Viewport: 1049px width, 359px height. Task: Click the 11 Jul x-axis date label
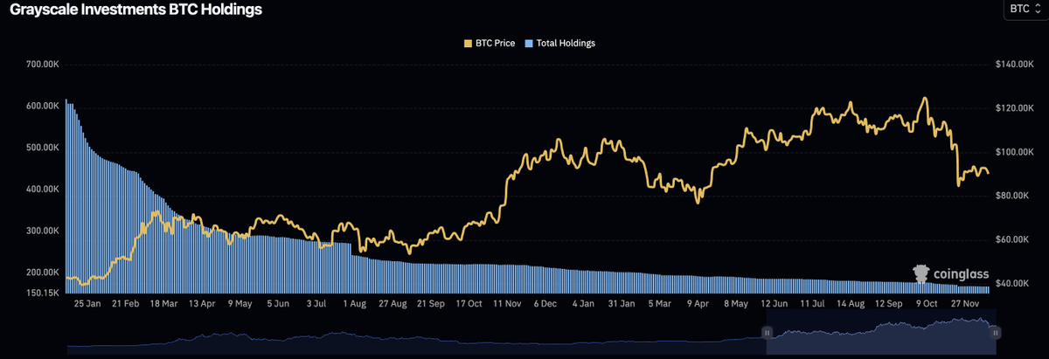coord(813,304)
